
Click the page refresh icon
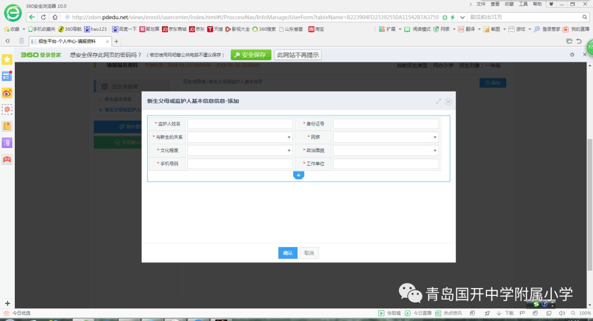point(43,17)
